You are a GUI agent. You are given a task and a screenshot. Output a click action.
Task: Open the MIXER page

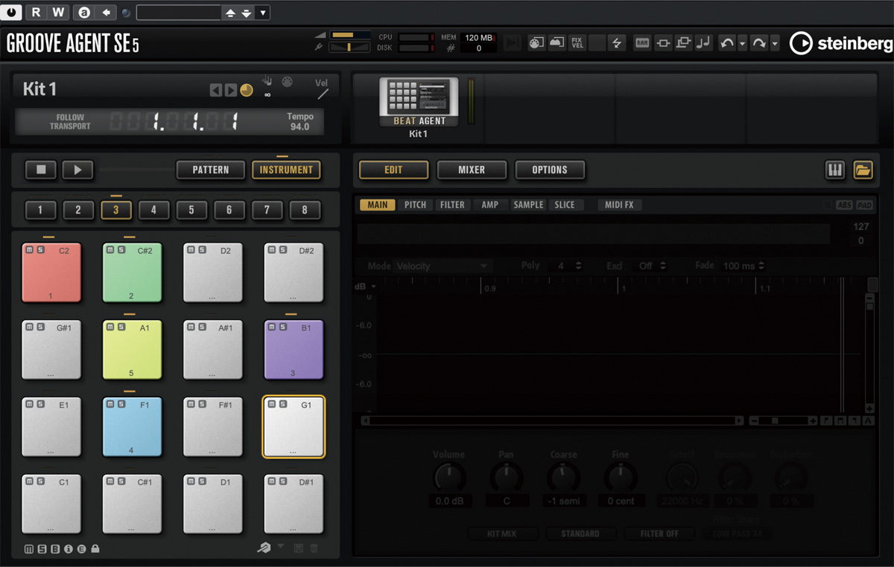(472, 170)
